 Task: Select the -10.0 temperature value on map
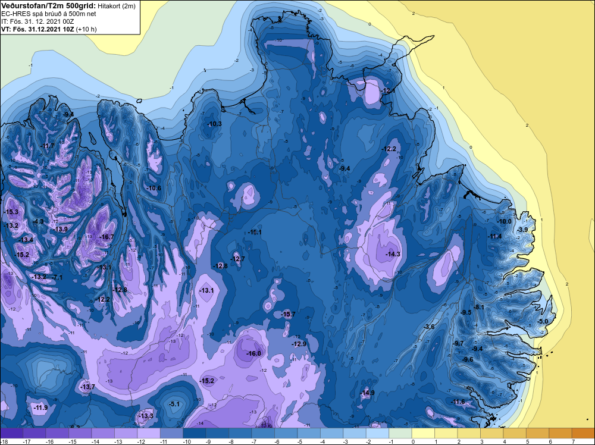pyautogui.click(x=505, y=221)
